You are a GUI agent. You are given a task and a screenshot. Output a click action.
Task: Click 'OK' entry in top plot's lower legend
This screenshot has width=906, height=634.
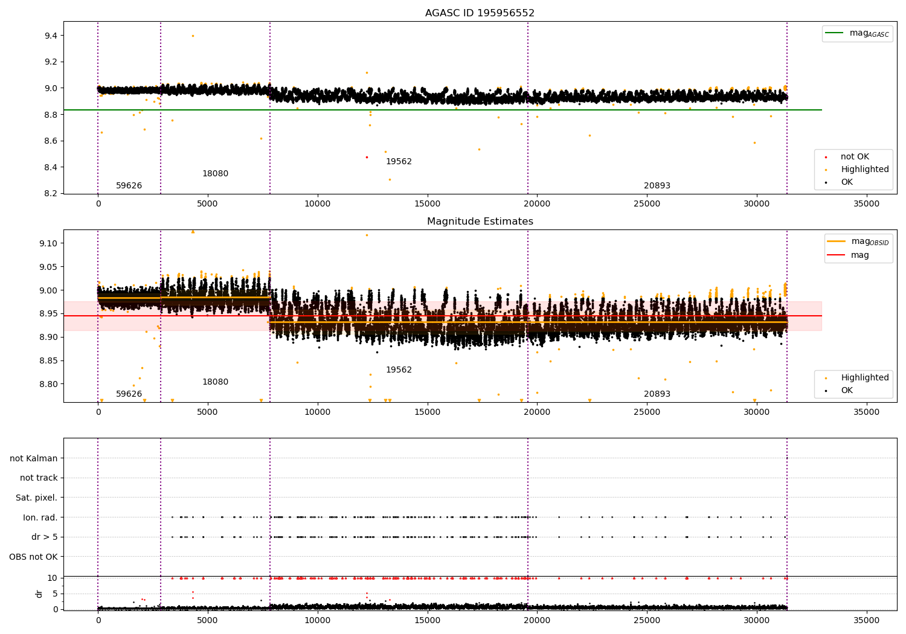tap(847, 182)
